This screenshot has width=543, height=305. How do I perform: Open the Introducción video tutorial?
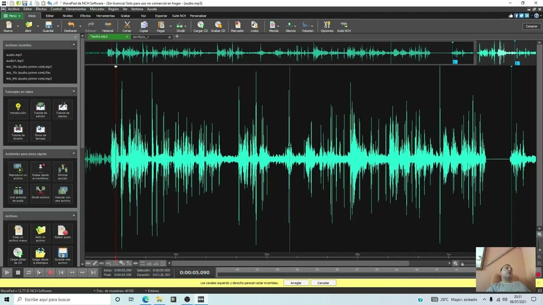pyautogui.click(x=18, y=108)
